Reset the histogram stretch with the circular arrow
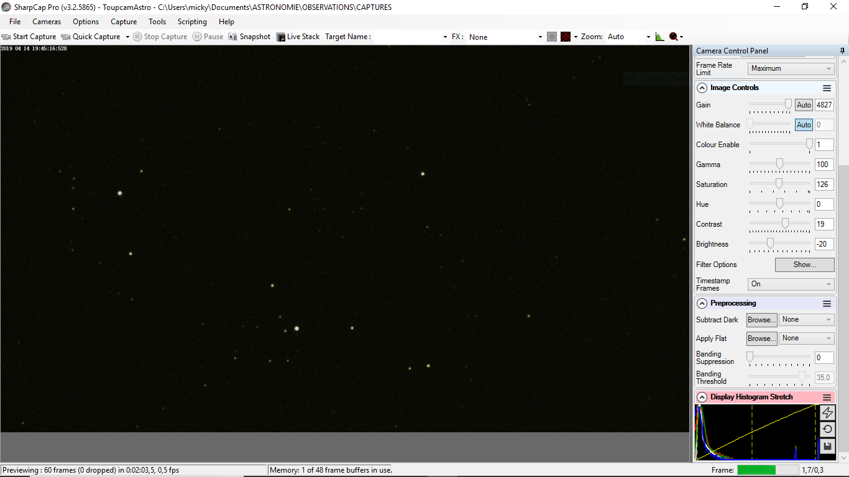Image resolution: width=849 pixels, height=477 pixels. (x=827, y=429)
